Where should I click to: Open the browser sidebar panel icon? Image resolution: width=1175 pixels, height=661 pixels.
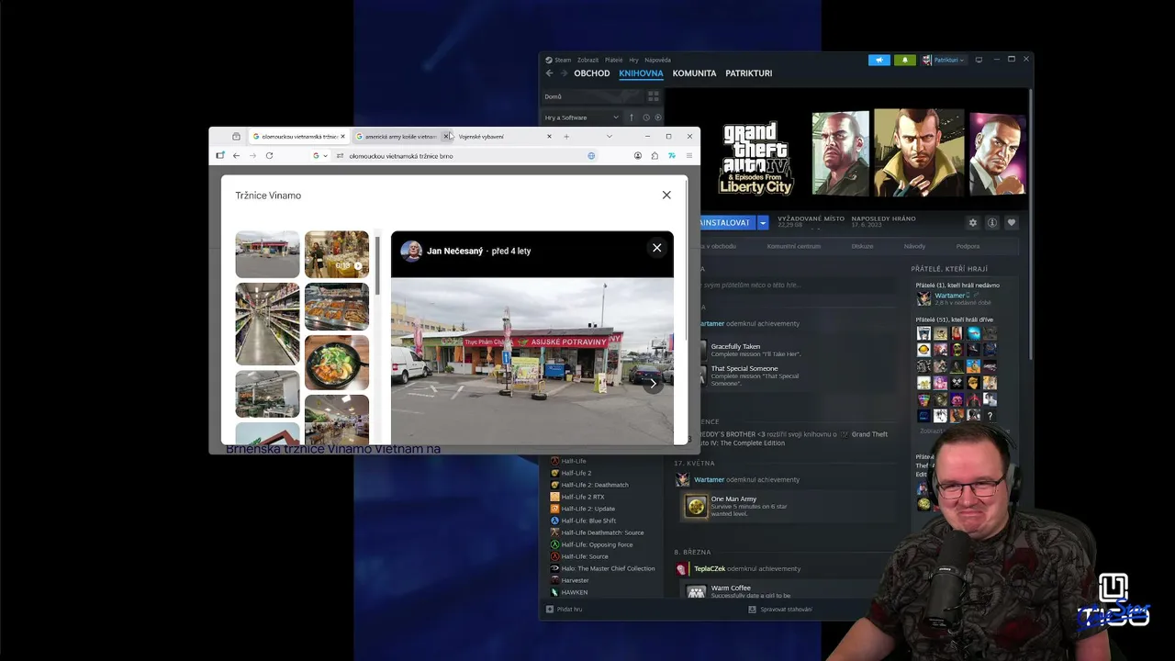click(x=220, y=156)
